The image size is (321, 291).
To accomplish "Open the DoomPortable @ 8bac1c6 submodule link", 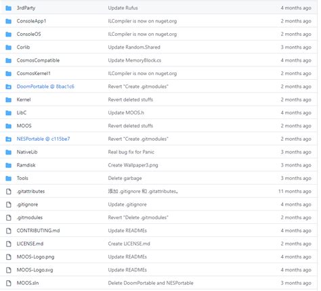I will (x=45, y=87).
